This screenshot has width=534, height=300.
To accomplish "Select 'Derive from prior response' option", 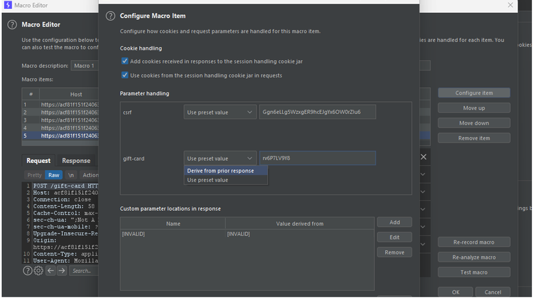I will pyautogui.click(x=221, y=171).
